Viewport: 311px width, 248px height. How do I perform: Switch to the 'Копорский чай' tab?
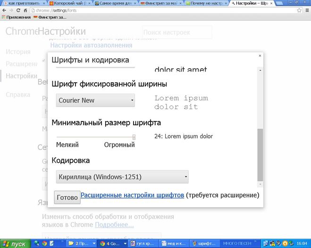69,3
